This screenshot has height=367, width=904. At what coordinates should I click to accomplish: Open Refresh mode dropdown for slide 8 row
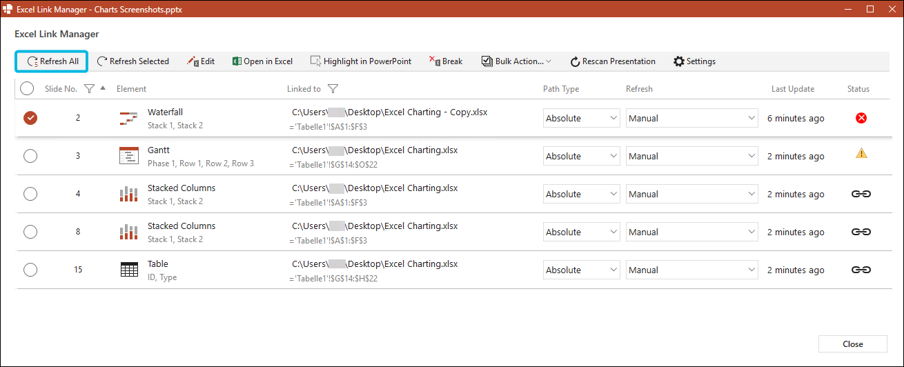click(692, 232)
